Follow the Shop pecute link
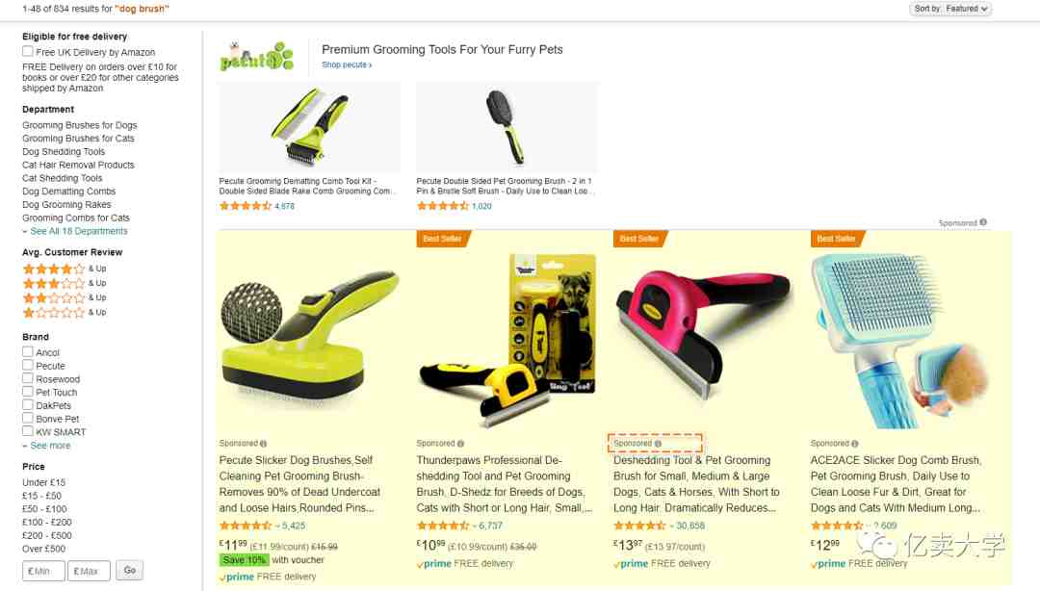The width and height of the screenshot is (1040, 591). pyautogui.click(x=347, y=65)
